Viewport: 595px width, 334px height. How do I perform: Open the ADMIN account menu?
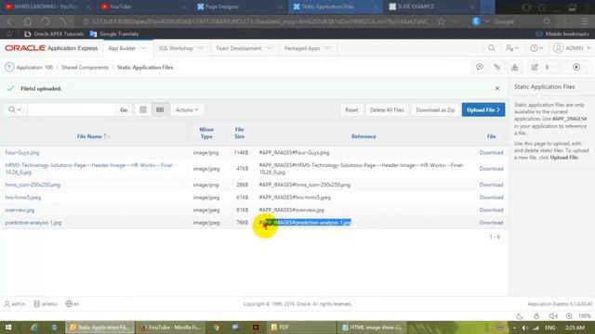572,48
